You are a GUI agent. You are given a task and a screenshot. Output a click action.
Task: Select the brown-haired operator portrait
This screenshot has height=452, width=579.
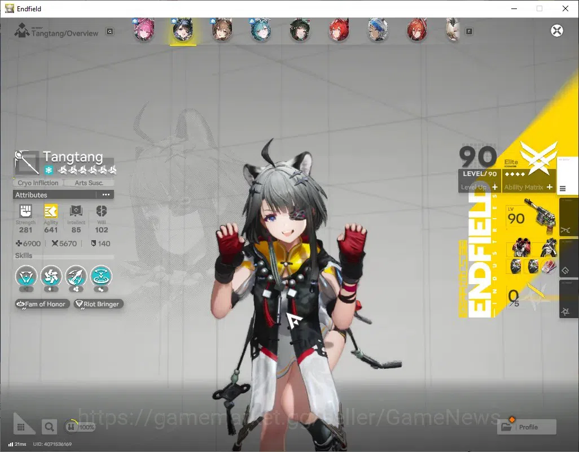click(222, 29)
